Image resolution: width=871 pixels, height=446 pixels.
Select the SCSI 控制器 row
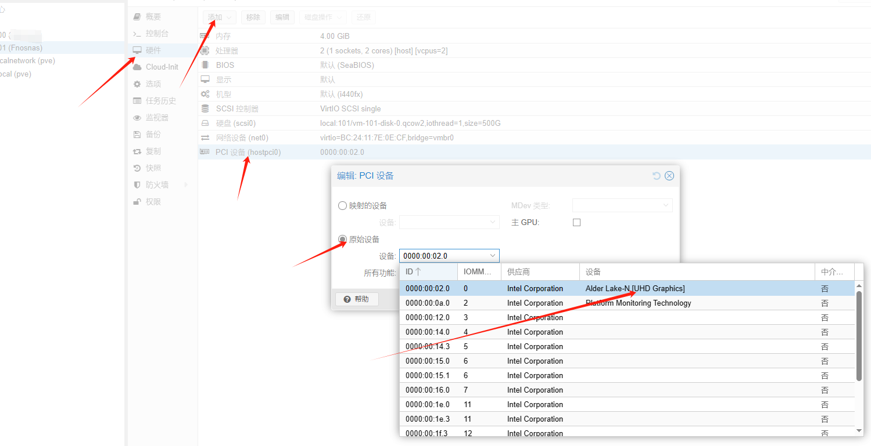(534, 108)
